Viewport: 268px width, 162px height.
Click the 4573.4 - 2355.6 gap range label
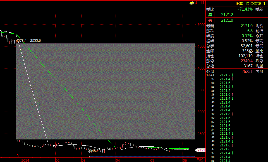[28, 41]
